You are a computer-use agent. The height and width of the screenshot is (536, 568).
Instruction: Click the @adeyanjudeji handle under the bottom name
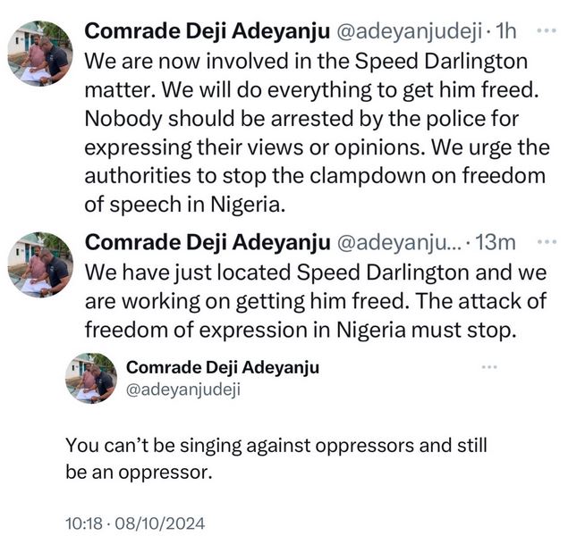tap(184, 389)
